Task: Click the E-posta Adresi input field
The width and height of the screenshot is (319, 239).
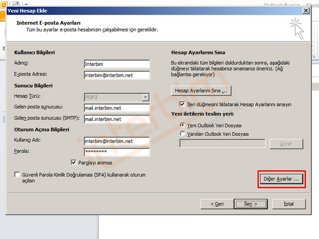Action: [x=117, y=75]
